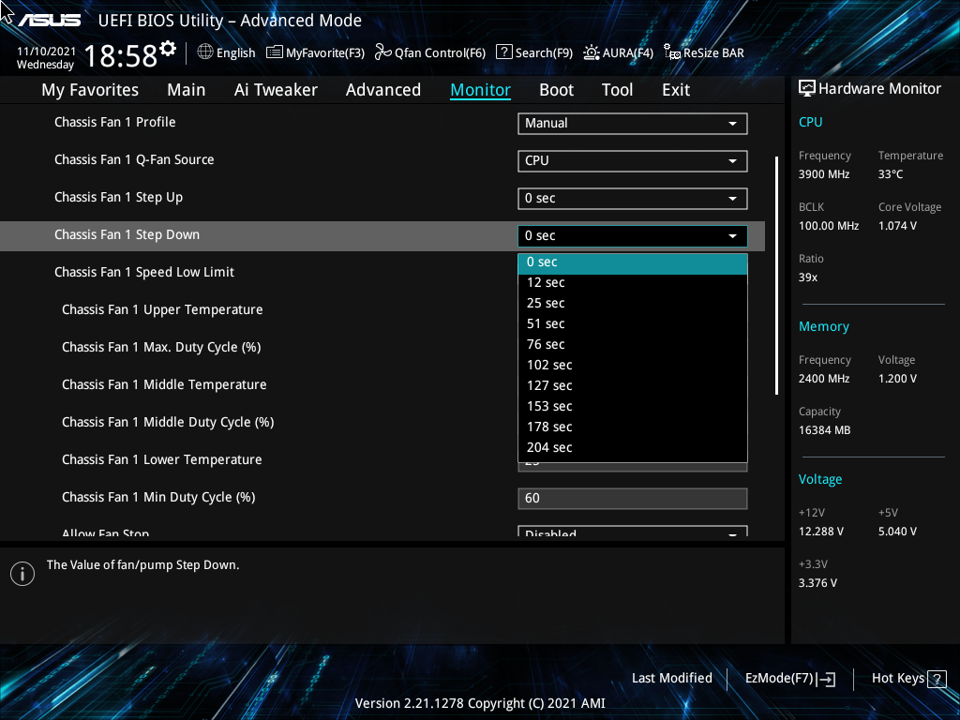The height and width of the screenshot is (720, 960).
Task: Select 178 sec option
Action: tap(633, 427)
